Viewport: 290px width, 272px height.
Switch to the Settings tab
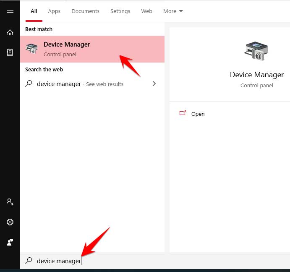pyautogui.click(x=120, y=11)
